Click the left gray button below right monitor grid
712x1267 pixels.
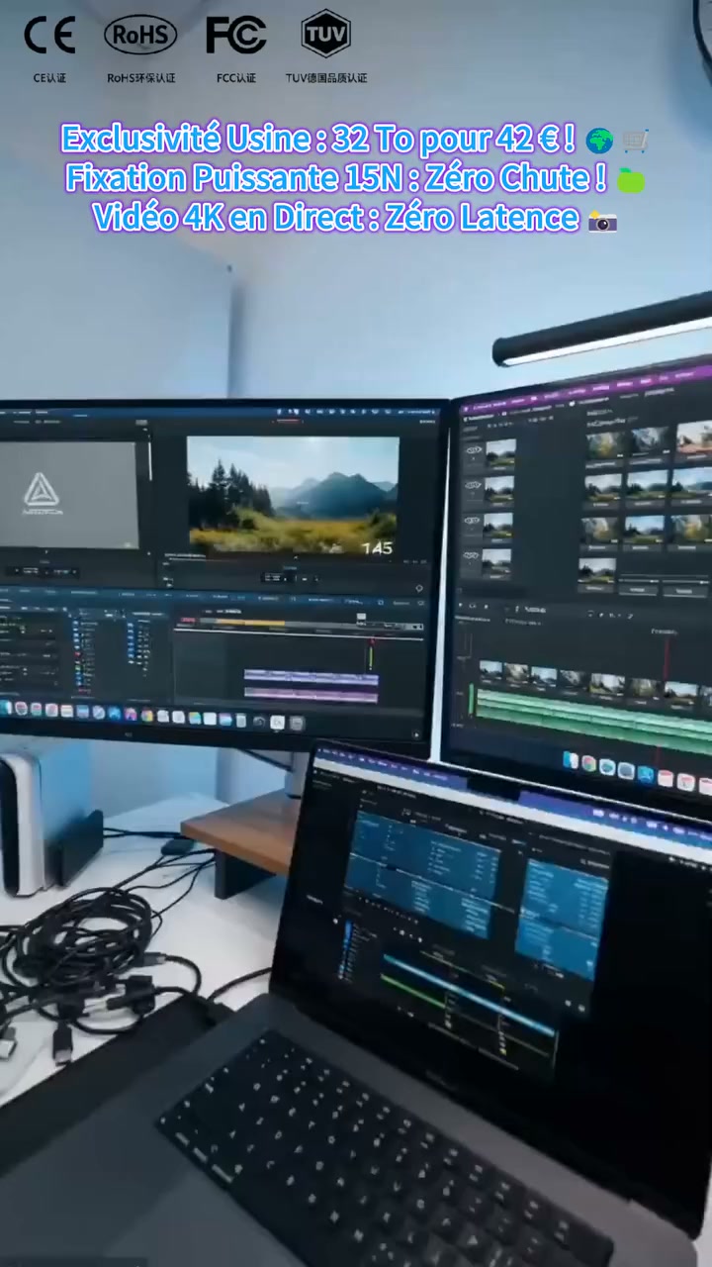point(639,589)
